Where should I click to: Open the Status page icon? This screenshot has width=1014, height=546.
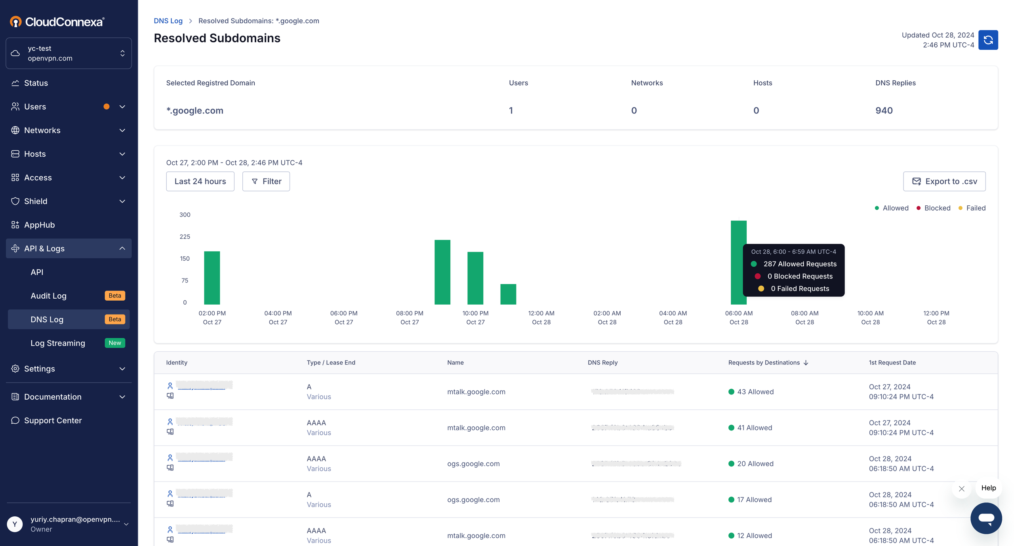point(15,83)
